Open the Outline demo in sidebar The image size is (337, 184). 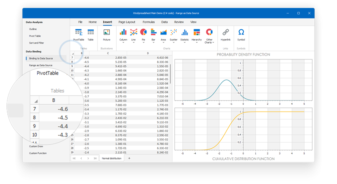pyautogui.click(x=33, y=29)
